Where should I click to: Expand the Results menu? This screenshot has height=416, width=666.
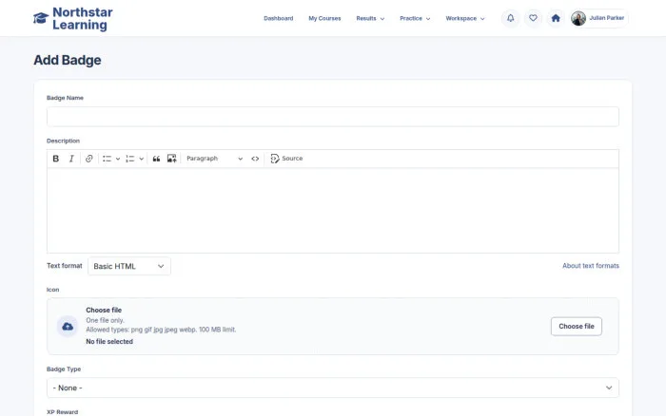[x=370, y=19]
